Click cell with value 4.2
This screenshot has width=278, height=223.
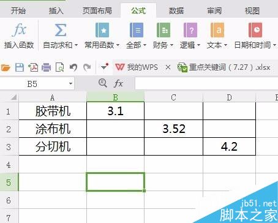click(x=229, y=146)
